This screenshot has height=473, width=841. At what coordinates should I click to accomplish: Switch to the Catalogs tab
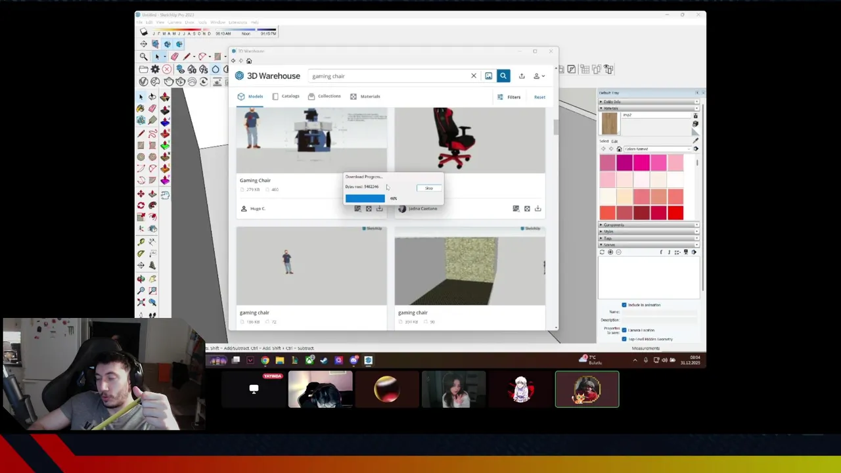click(286, 97)
